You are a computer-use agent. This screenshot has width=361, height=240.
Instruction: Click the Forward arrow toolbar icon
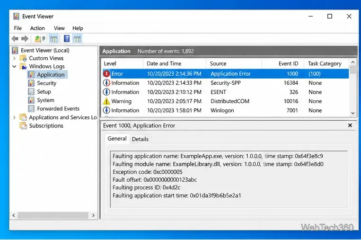pyautogui.click(x=25, y=39)
